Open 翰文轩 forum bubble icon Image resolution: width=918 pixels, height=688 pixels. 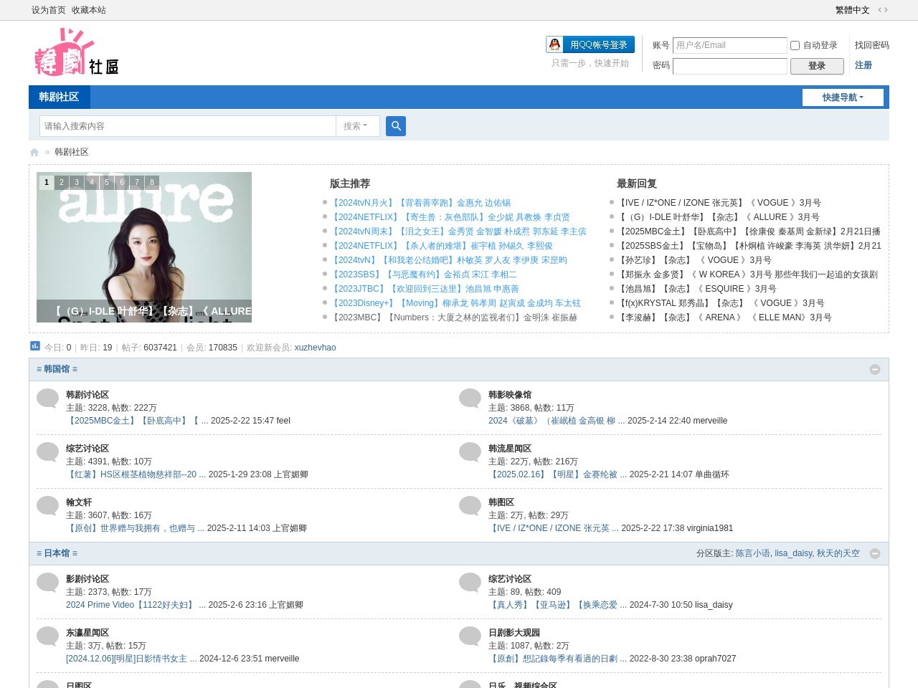click(48, 506)
